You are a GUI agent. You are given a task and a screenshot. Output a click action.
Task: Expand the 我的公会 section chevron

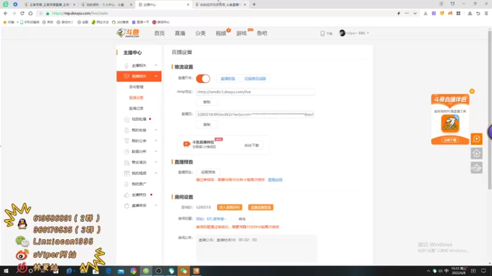click(156, 141)
